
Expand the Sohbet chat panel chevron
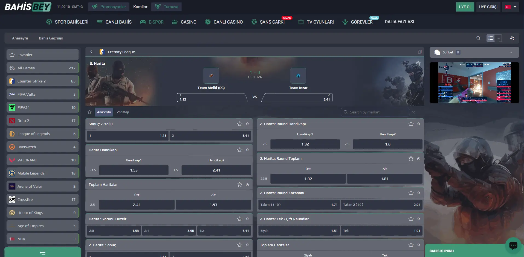tap(511, 52)
